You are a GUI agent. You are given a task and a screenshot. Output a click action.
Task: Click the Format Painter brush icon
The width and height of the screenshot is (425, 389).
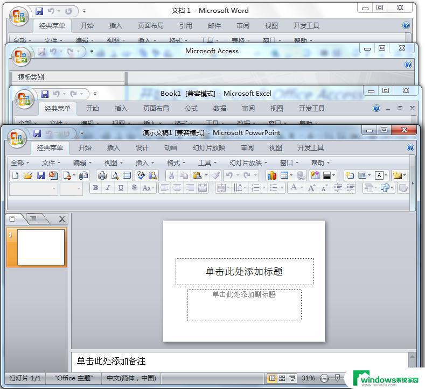(216, 175)
